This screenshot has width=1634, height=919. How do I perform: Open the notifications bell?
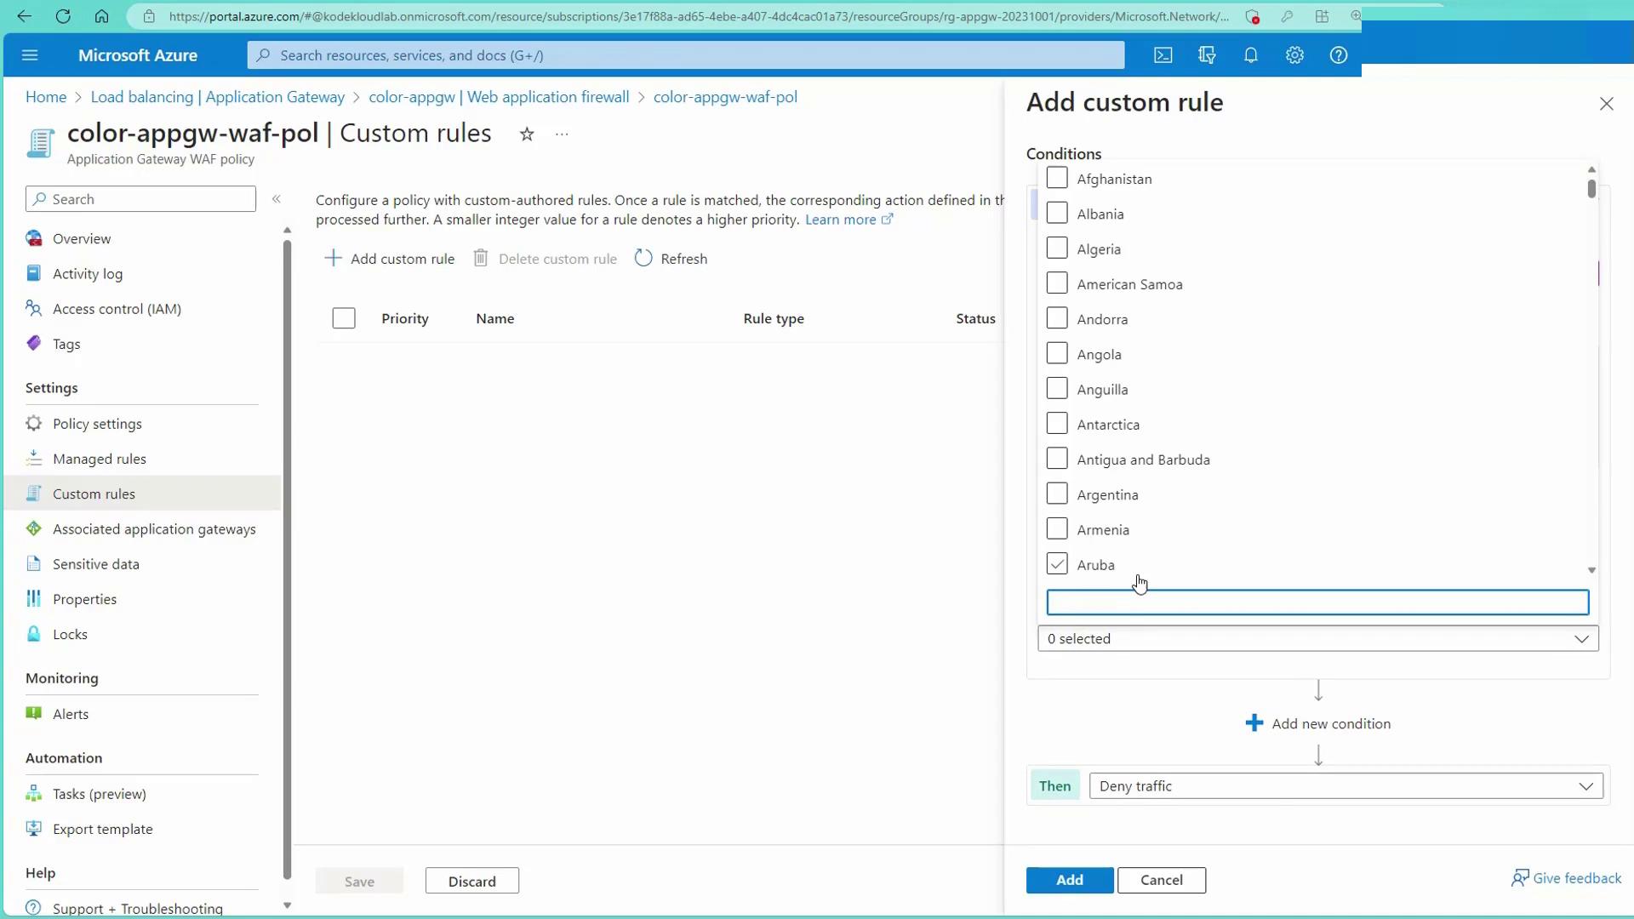(x=1250, y=55)
